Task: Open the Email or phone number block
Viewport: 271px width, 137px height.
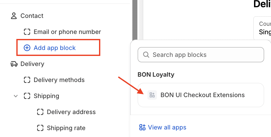Action: (67, 32)
